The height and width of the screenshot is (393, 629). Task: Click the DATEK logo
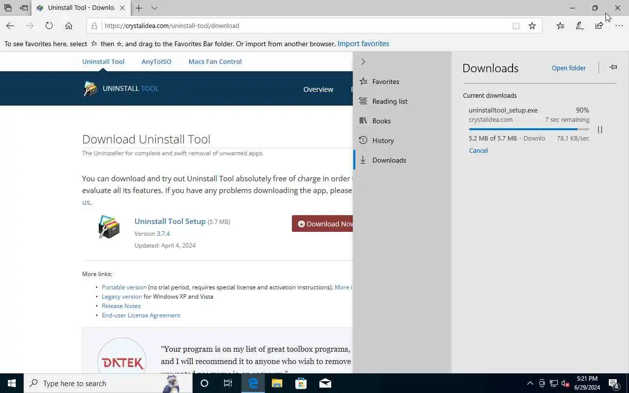point(122,357)
